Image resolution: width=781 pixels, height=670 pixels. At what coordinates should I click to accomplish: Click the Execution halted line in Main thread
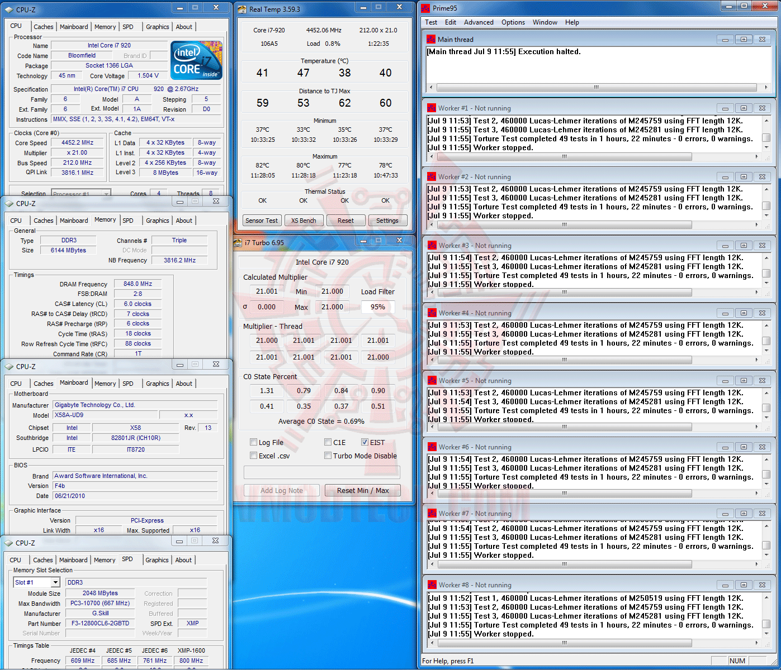click(x=504, y=52)
